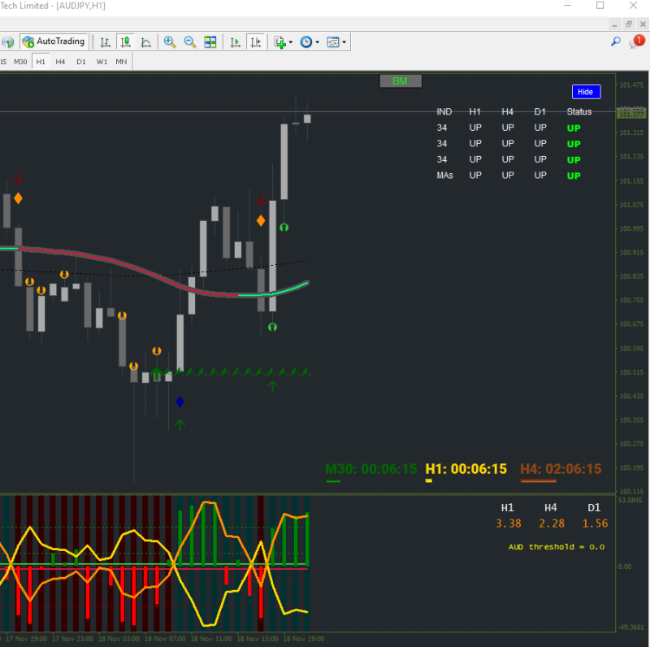Click the H1 strength value 3.38
Screen dimensions: 650x647
coord(509,523)
